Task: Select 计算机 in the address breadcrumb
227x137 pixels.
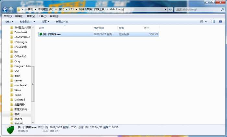Action: tap(29, 9)
